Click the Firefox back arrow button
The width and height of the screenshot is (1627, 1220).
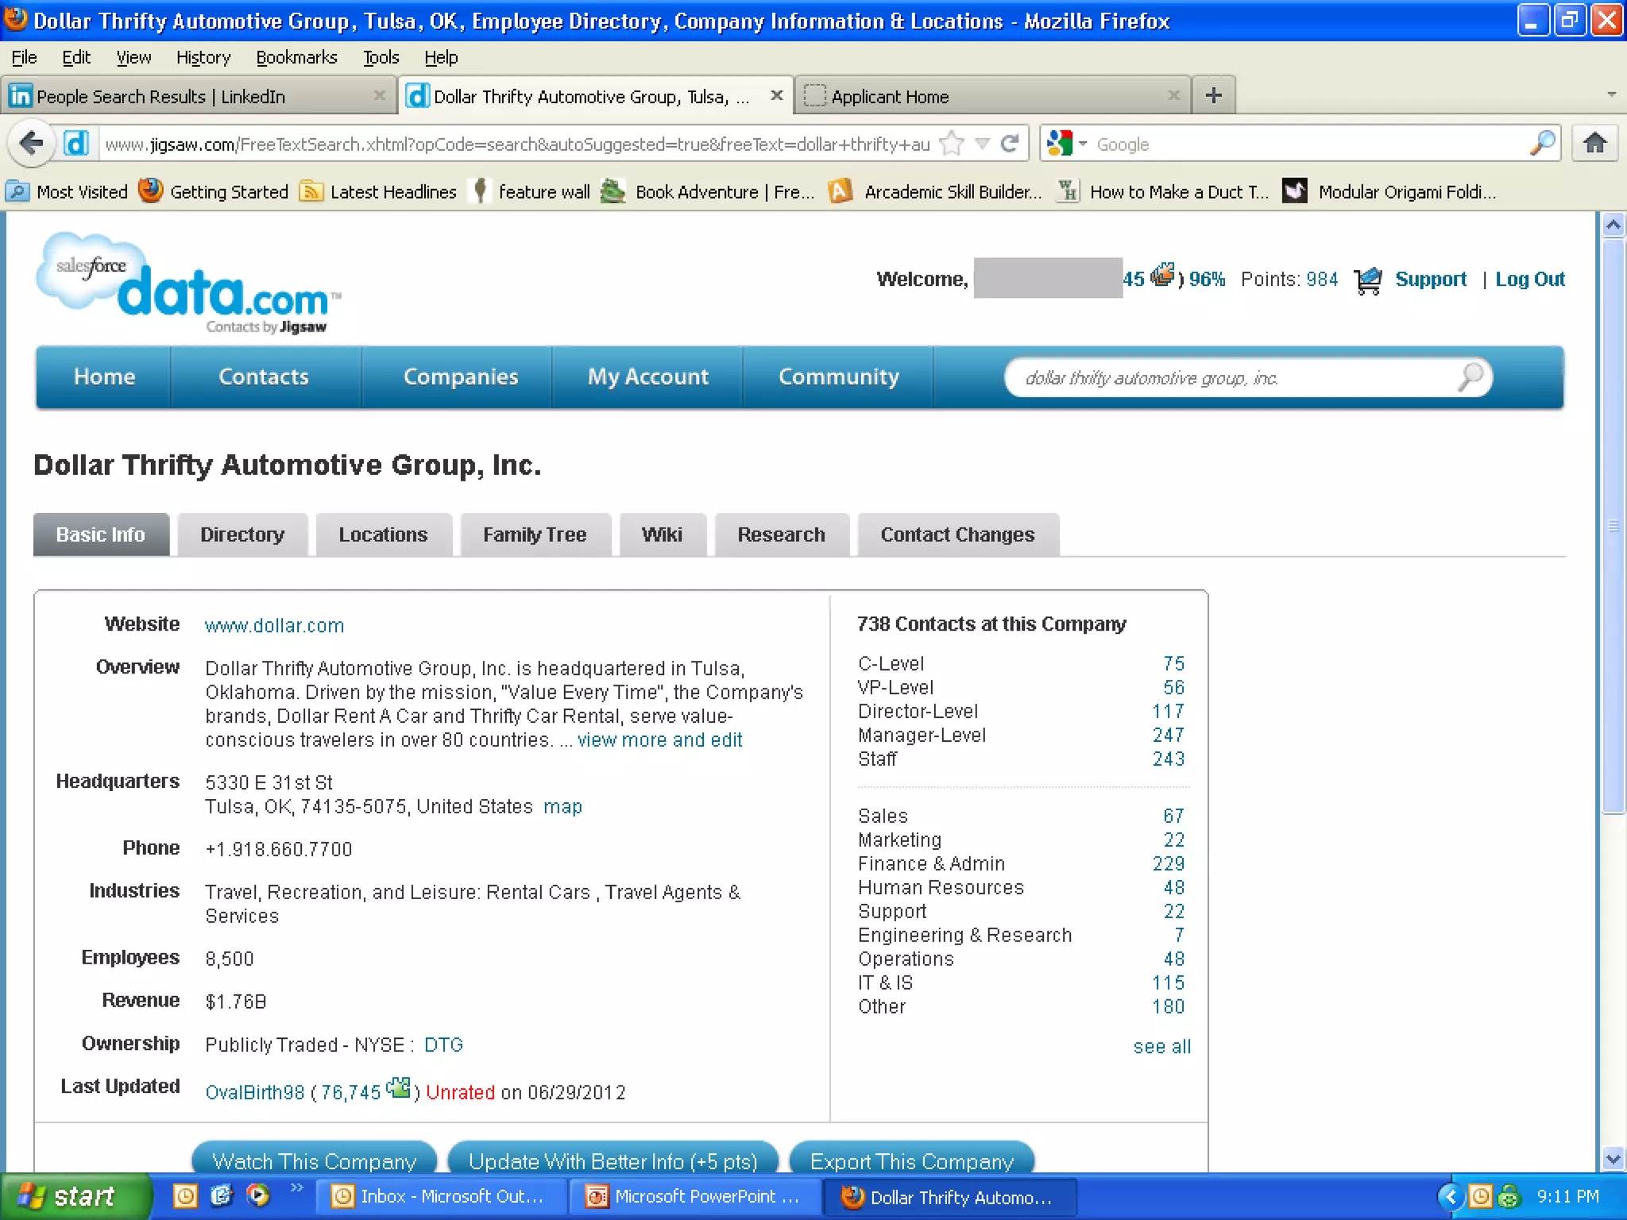pyautogui.click(x=31, y=144)
